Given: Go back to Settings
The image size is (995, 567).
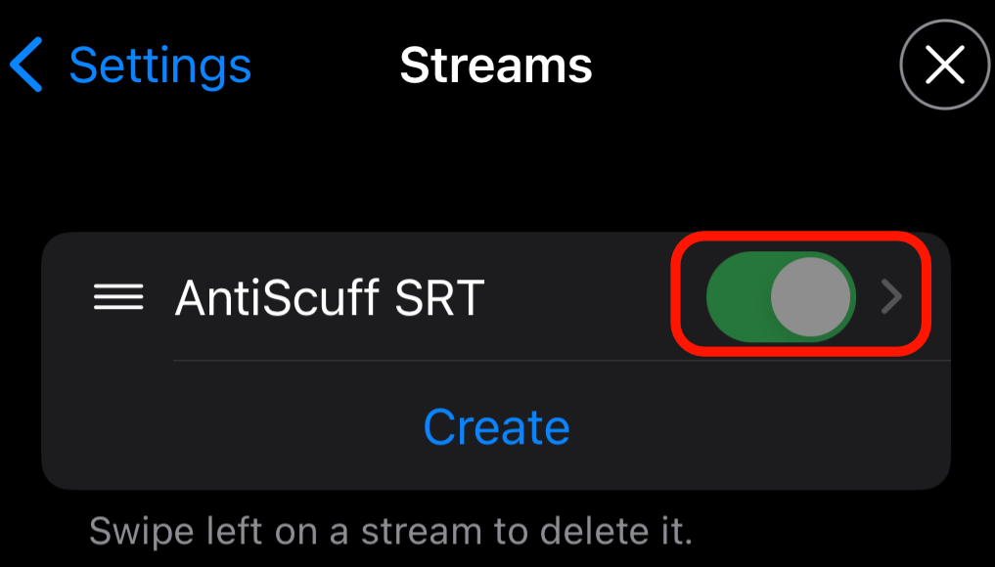Looking at the screenshot, I should tap(131, 66).
